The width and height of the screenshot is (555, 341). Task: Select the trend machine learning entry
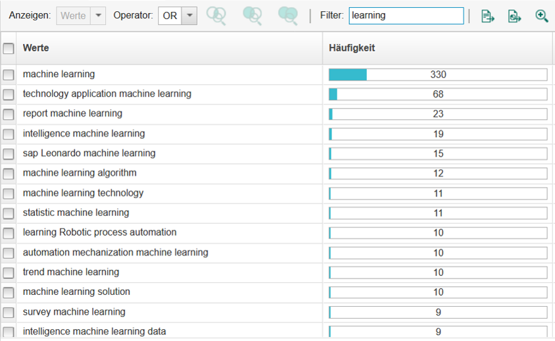click(x=71, y=273)
